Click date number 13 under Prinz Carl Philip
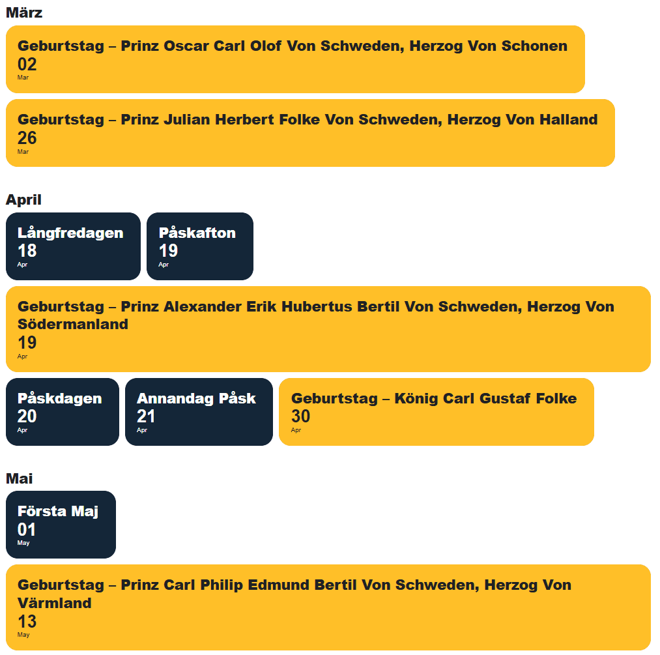 [27, 622]
